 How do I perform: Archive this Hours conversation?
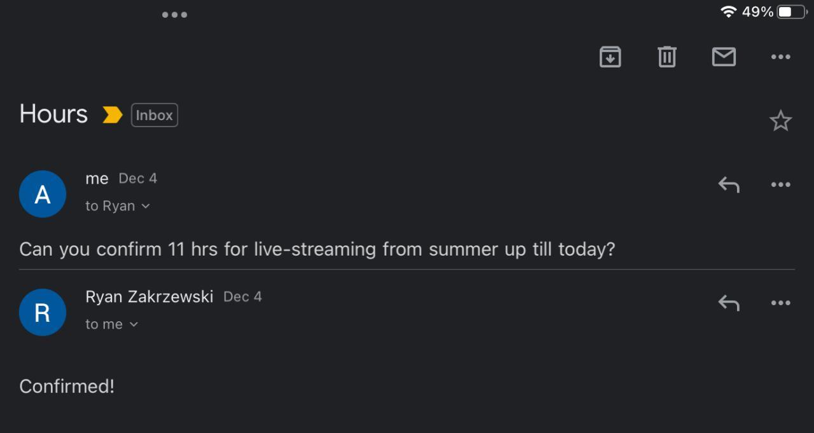[x=610, y=57]
